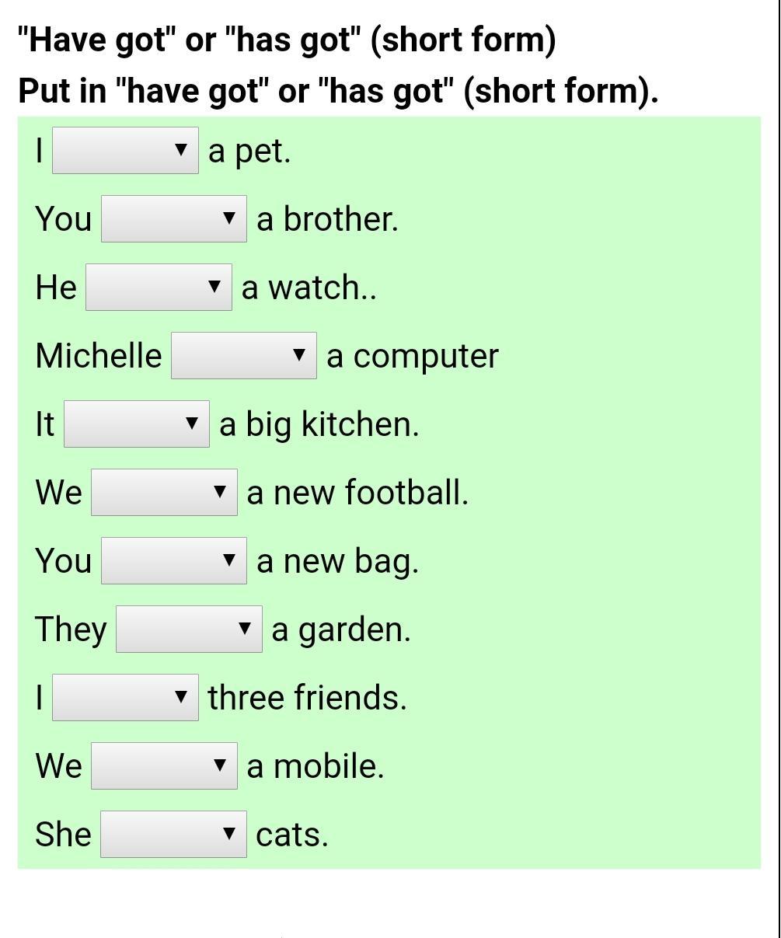Viewport: 781px width, 938px height.
Task: Click the arrow in 'a watch' dropdown
Action: (x=214, y=287)
